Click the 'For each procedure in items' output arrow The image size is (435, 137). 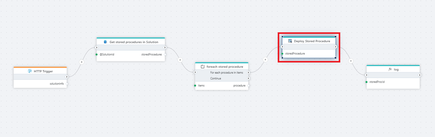pos(248,73)
